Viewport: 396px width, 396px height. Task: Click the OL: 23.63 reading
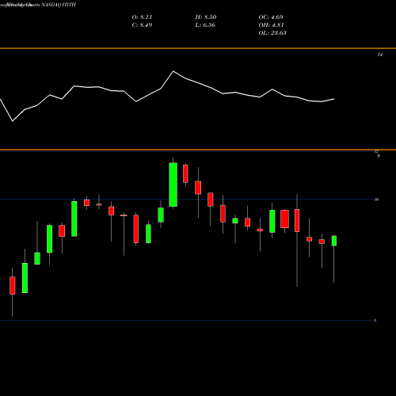tap(272, 33)
